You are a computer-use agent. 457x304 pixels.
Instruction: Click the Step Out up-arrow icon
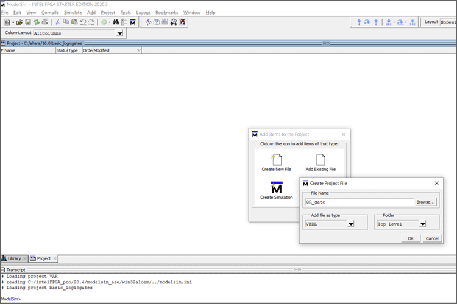(376, 22)
